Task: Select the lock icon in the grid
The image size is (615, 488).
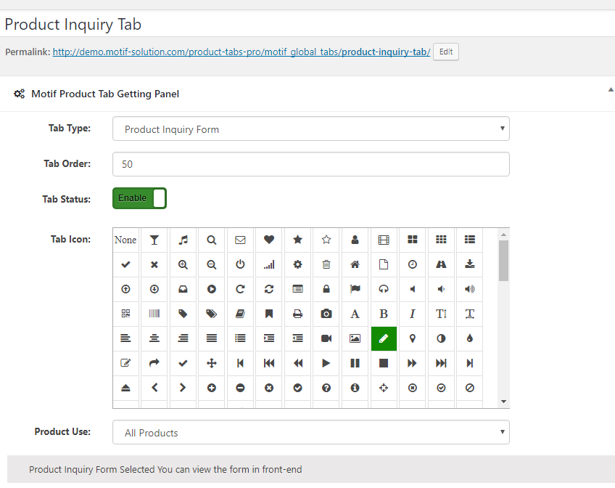Action: [x=326, y=289]
